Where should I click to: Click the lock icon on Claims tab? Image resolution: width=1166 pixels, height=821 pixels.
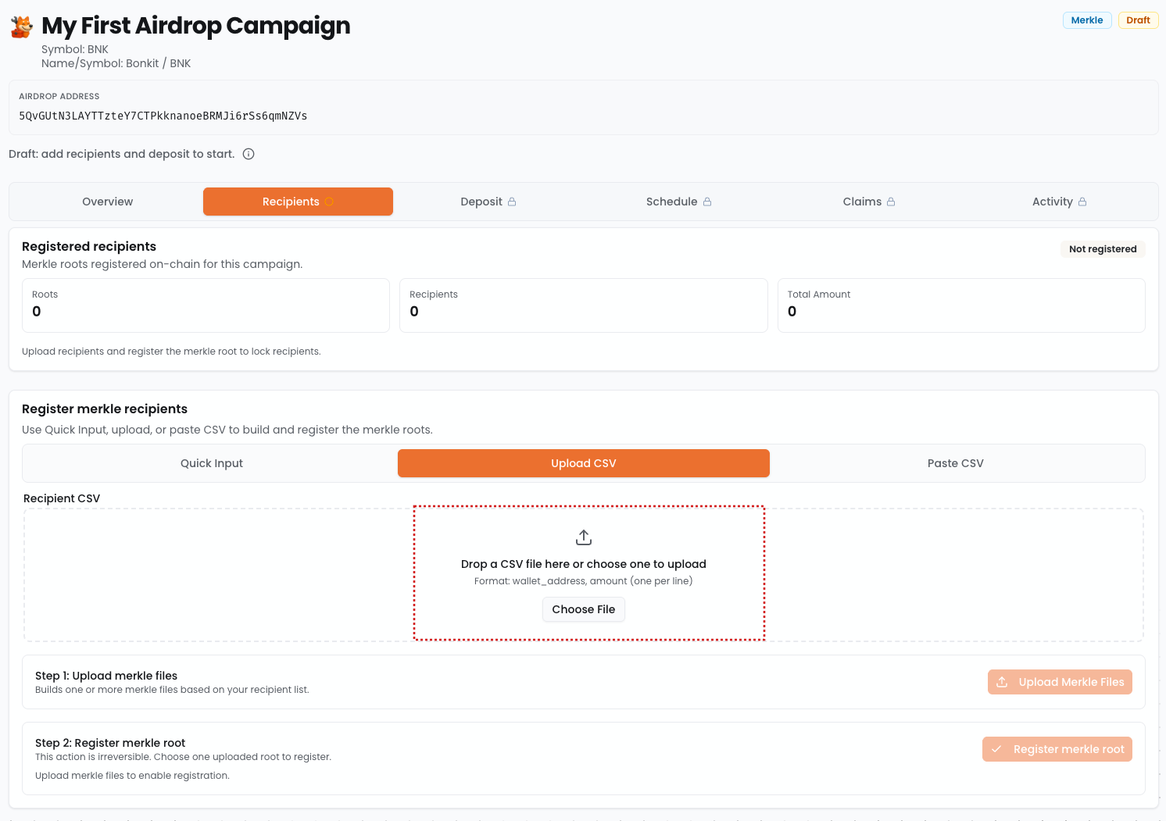coord(891,202)
